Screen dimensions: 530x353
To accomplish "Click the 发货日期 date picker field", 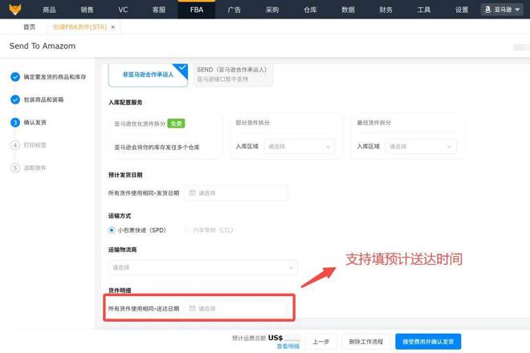I will (236, 193).
